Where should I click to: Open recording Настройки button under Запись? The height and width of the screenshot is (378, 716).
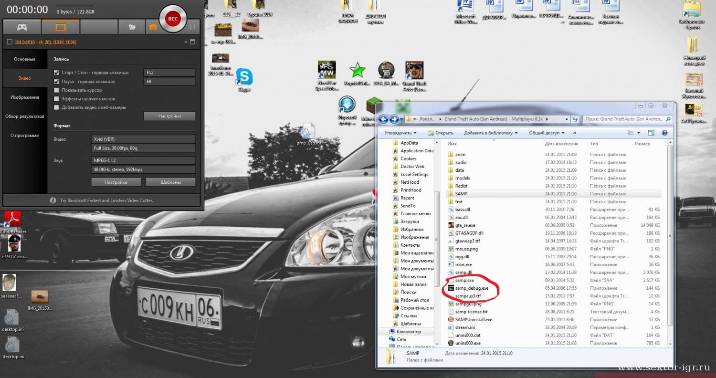[x=169, y=116]
